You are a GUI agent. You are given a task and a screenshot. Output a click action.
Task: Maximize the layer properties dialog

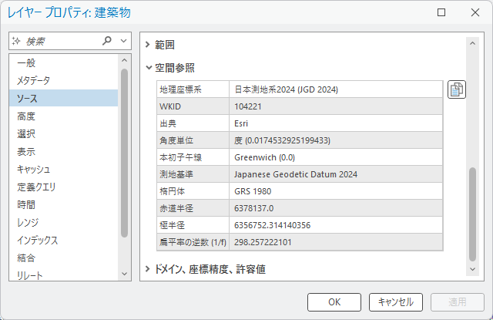coord(441,13)
